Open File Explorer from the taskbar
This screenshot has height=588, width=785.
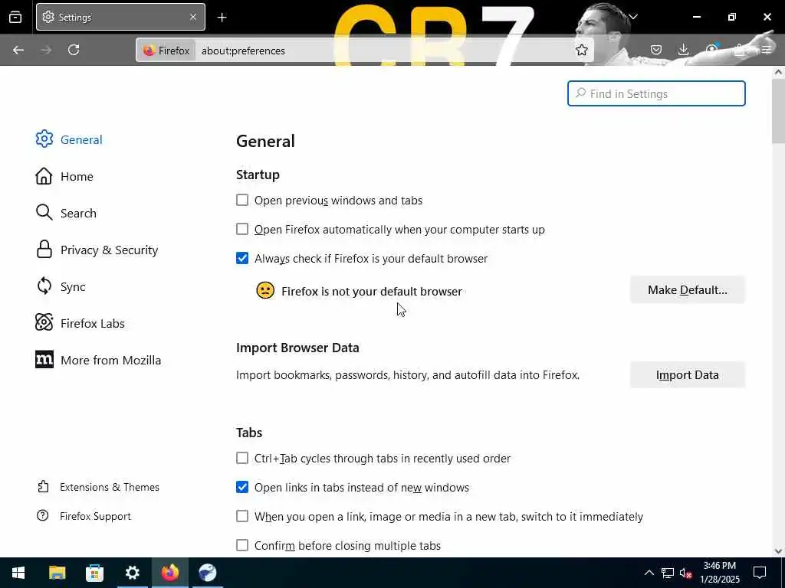click(57, 573)
